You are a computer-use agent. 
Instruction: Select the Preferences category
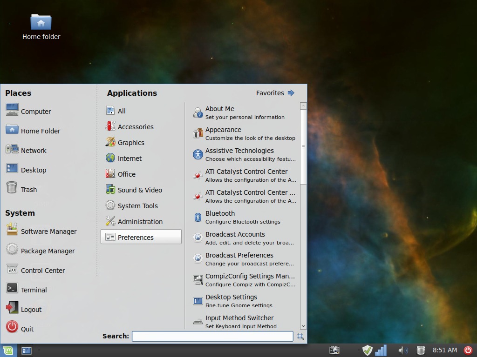pyautogui.click(x=141, y=237)
